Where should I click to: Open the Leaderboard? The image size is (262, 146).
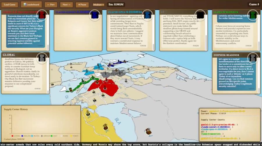tap(31, 5)
